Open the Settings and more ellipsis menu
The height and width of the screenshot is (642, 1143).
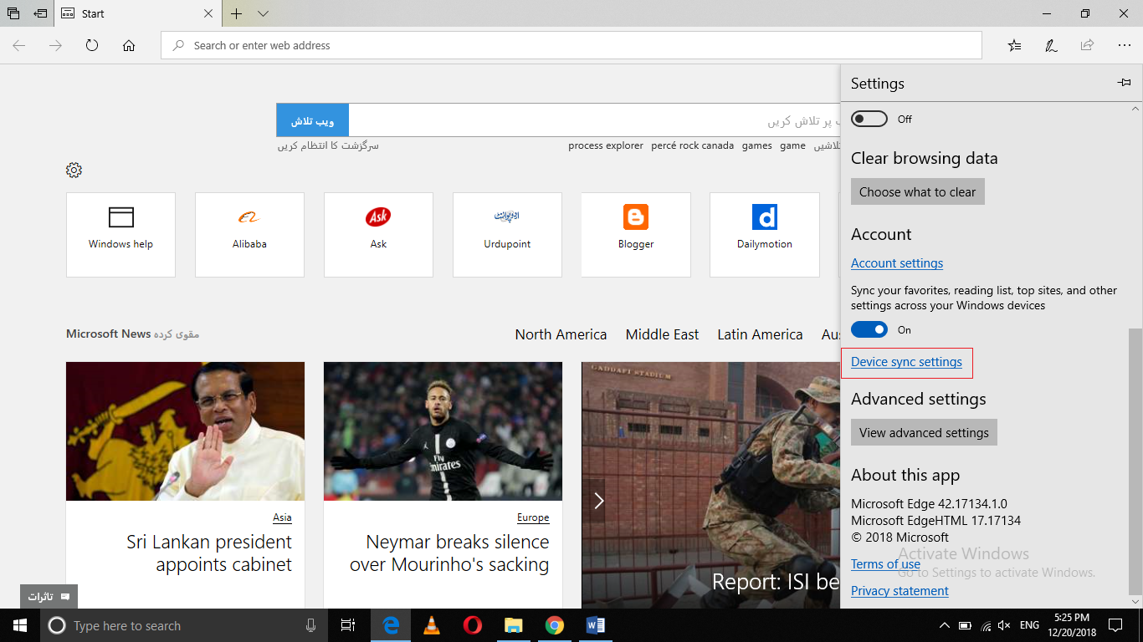click(1124, 45)
